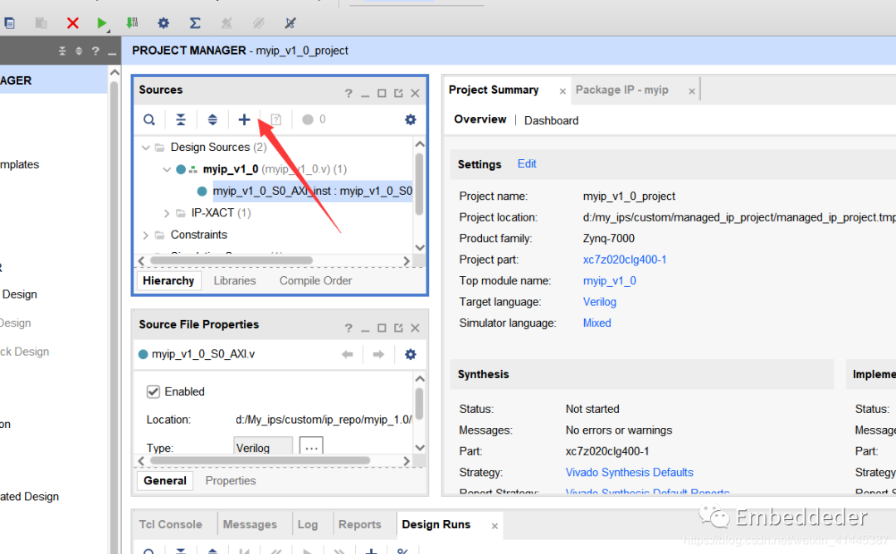Open the Package IP - myip tab

[621, 90]
